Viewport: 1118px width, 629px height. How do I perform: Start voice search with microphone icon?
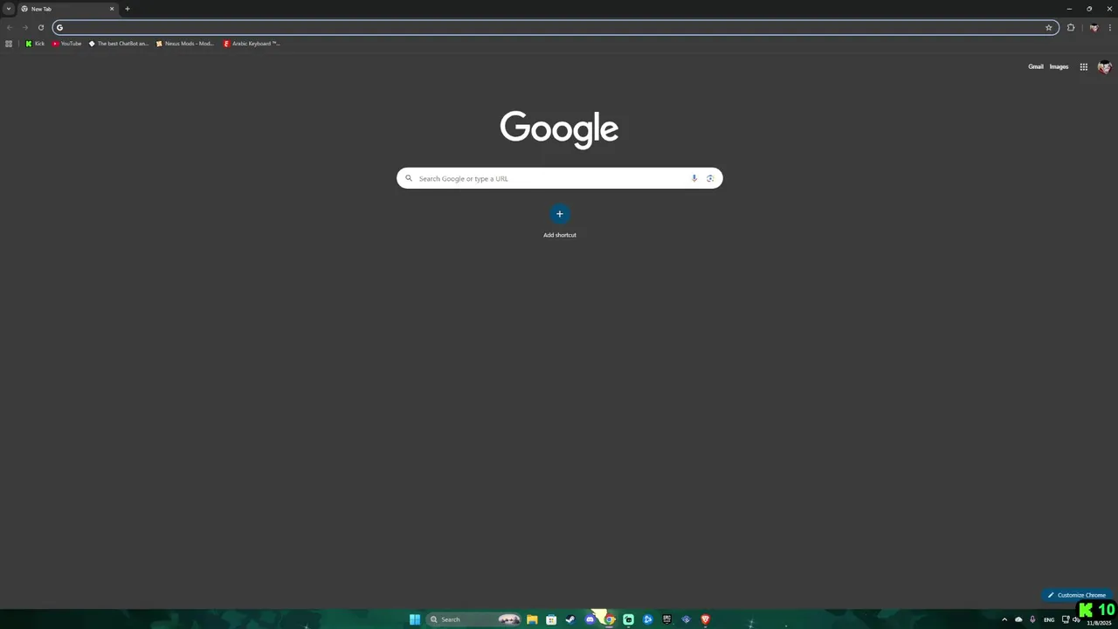[x=694, y=178]
